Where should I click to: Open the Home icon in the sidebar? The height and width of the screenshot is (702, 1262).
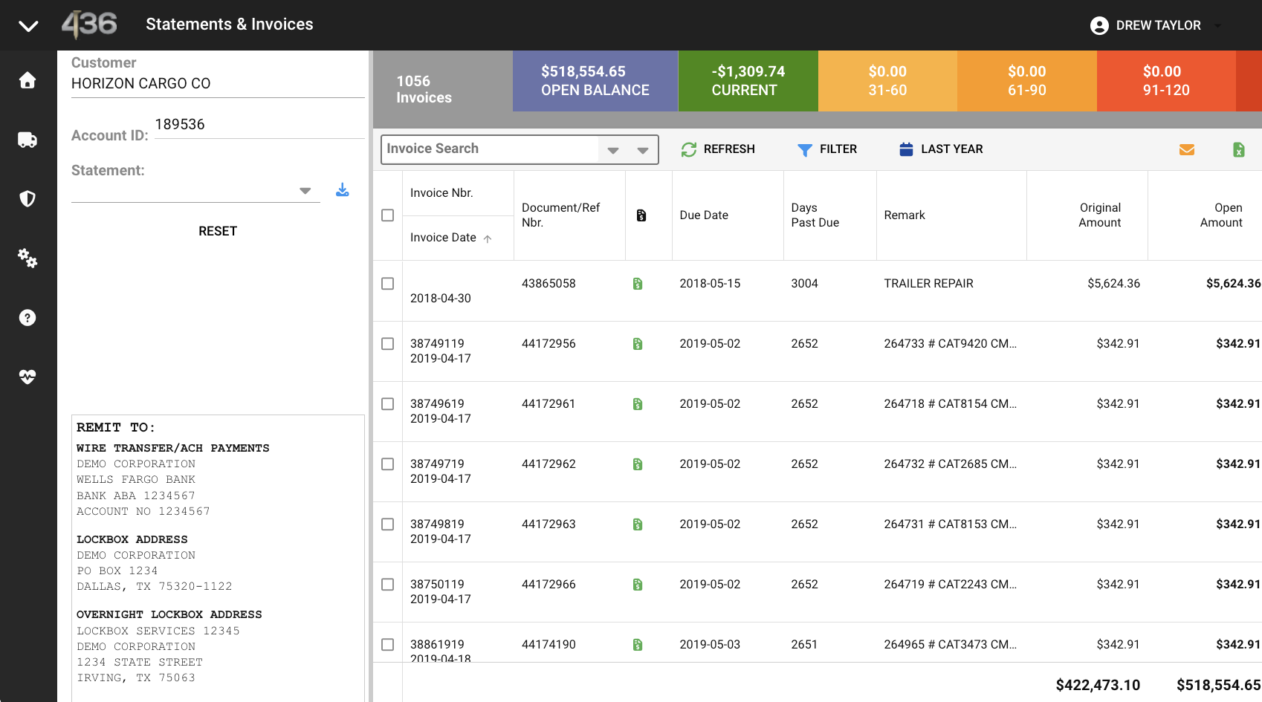(x=27, y=80)
